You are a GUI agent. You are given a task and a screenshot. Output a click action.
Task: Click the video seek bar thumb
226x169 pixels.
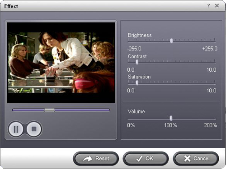coord(50,110)
